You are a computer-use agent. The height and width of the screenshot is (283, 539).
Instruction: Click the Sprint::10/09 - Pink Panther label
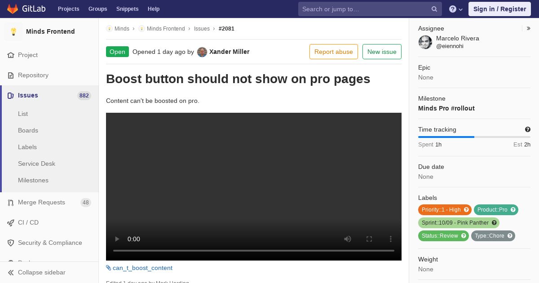click(459, 223)
